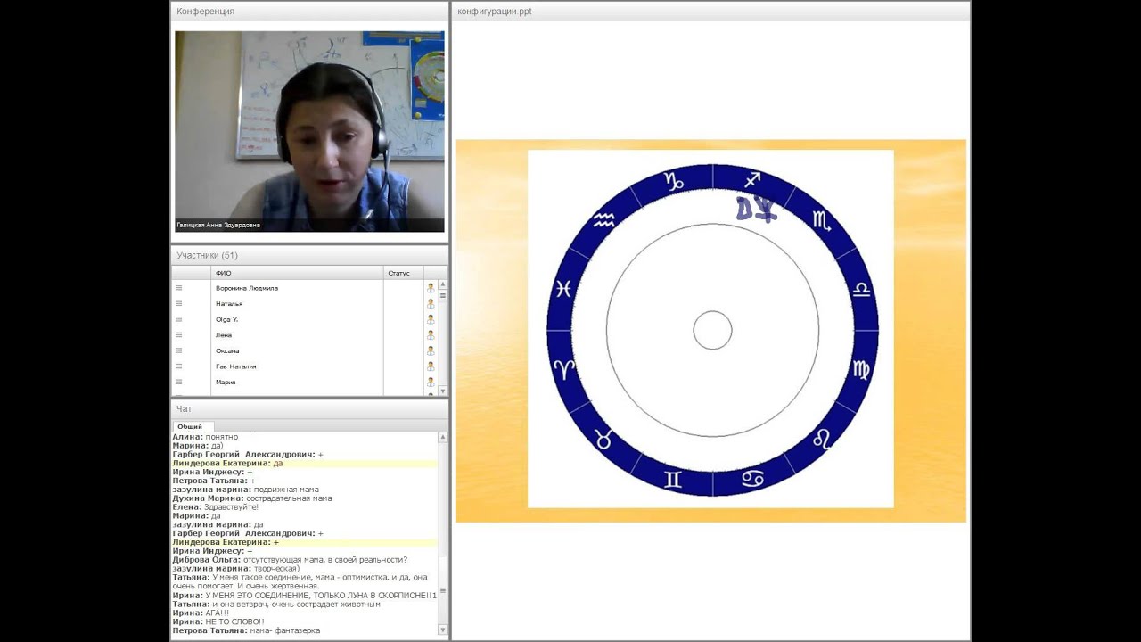Click message 'зазулина марина: творческая)'

coord(235,568)
